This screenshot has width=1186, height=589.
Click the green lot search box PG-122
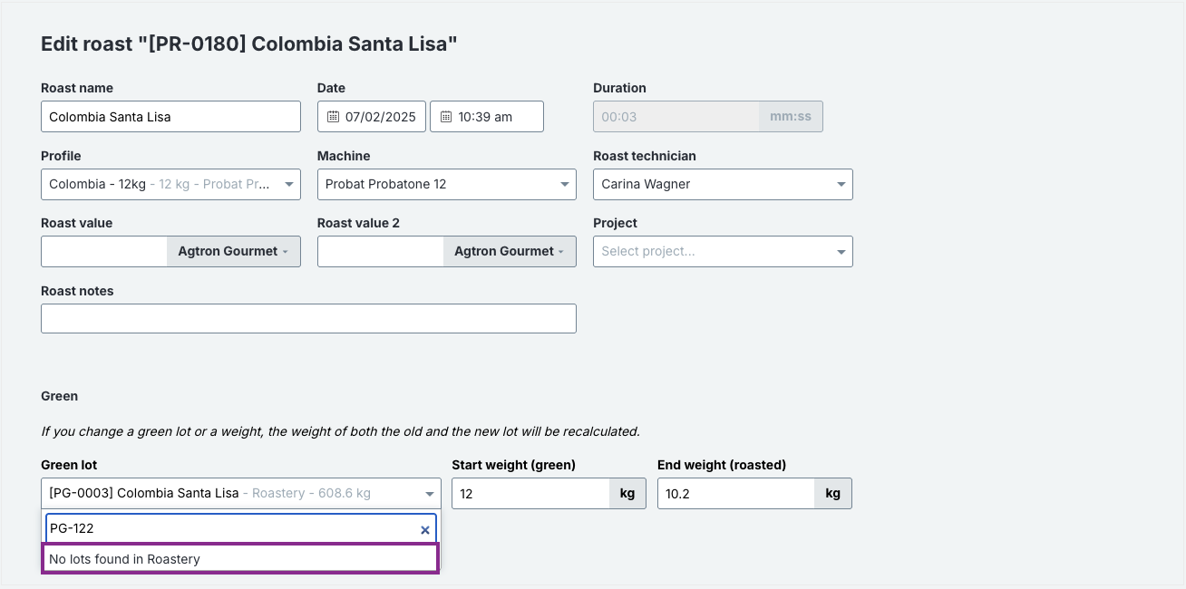(x=240, y=528)
